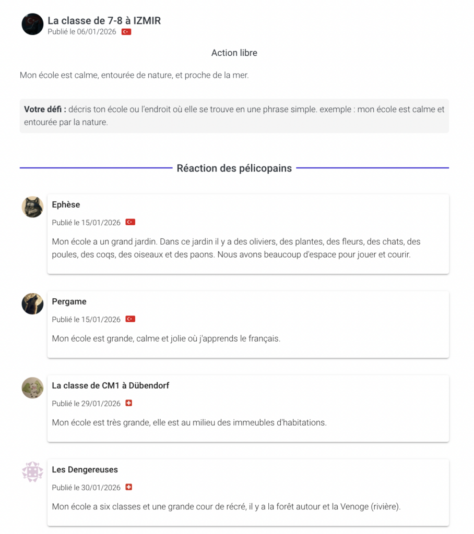This screenshot has width=474, height=534.
Task: Click the "Votre défi" challenge box
Action: 234,116
